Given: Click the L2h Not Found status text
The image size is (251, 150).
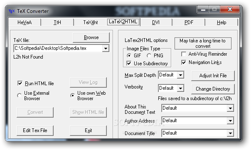Looking at the screenshot, I should pyautogui.click(x=28, y=57).
